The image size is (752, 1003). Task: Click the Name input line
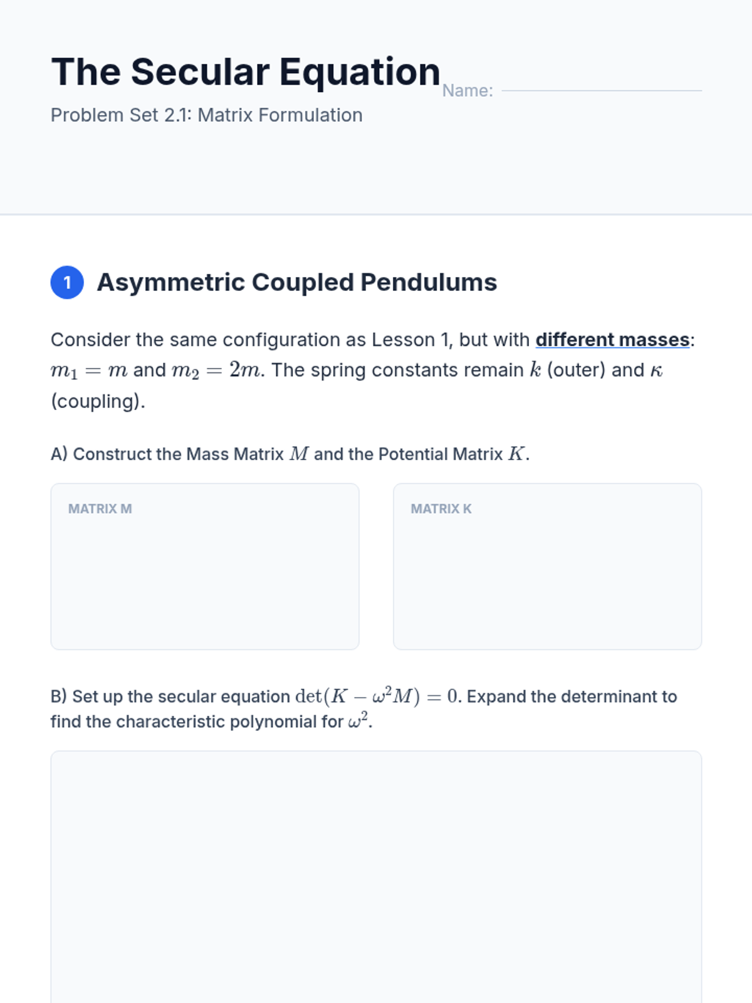[602, 90]
